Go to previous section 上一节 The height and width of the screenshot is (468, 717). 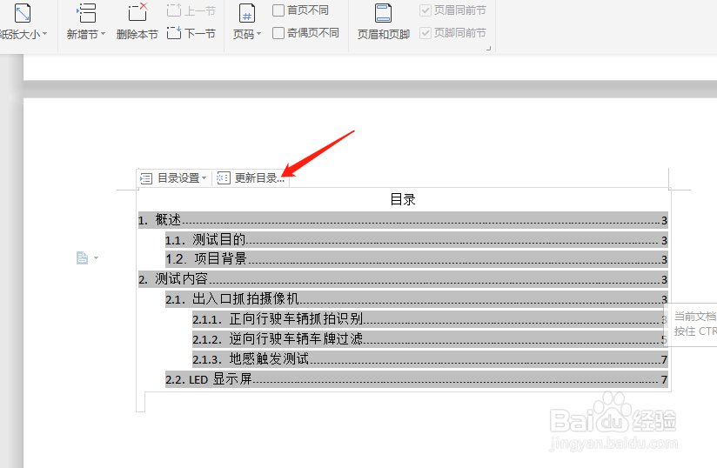tap(191, 10)
